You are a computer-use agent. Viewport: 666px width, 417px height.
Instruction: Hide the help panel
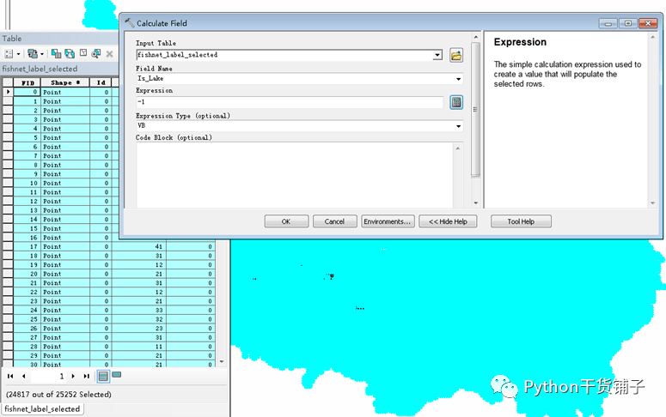tap(448, 221)
